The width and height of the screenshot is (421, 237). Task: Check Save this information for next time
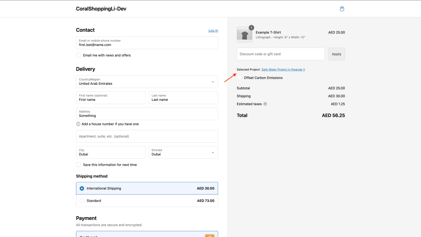(78, 165)
